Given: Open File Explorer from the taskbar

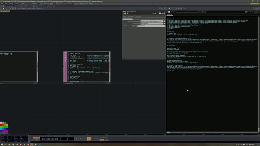Looking at the screenshot, I should [9, 144].
